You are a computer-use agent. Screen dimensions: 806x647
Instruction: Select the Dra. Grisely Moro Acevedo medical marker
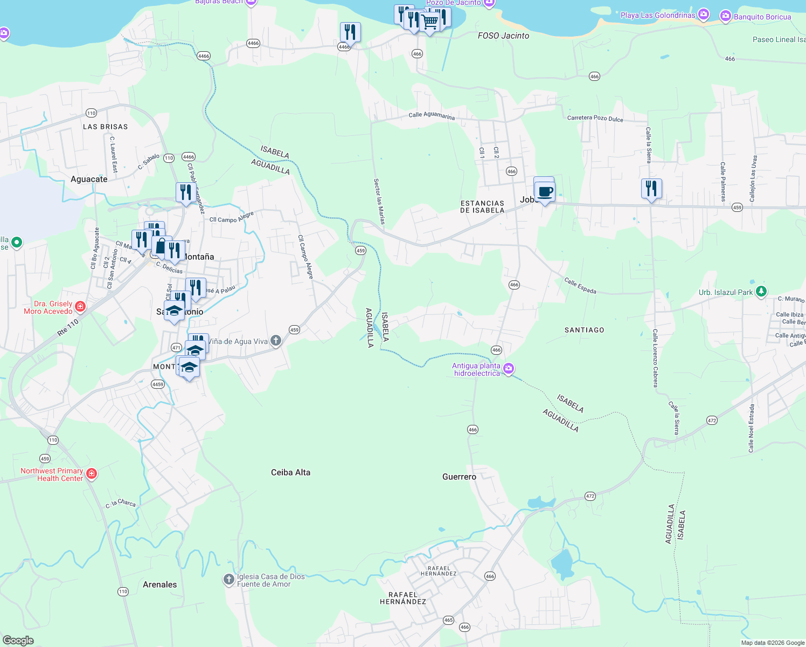[80, 306]
